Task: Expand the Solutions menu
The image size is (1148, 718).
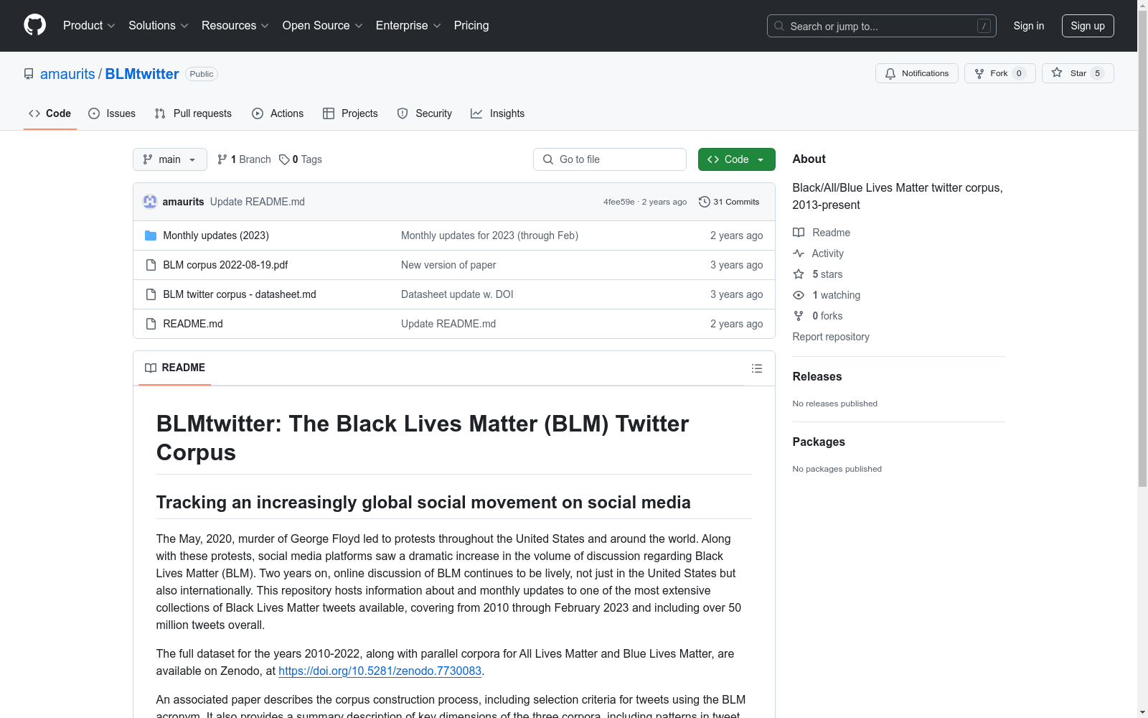Action: click(x=159, y=26)
